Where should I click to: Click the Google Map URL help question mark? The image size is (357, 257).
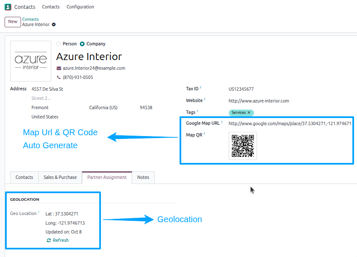pos(222,122)
